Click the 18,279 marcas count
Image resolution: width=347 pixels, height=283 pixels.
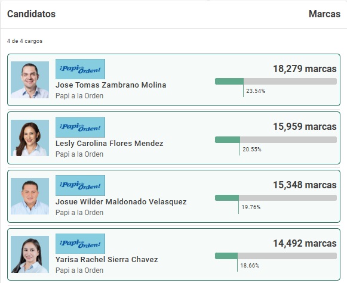[305, 69]
